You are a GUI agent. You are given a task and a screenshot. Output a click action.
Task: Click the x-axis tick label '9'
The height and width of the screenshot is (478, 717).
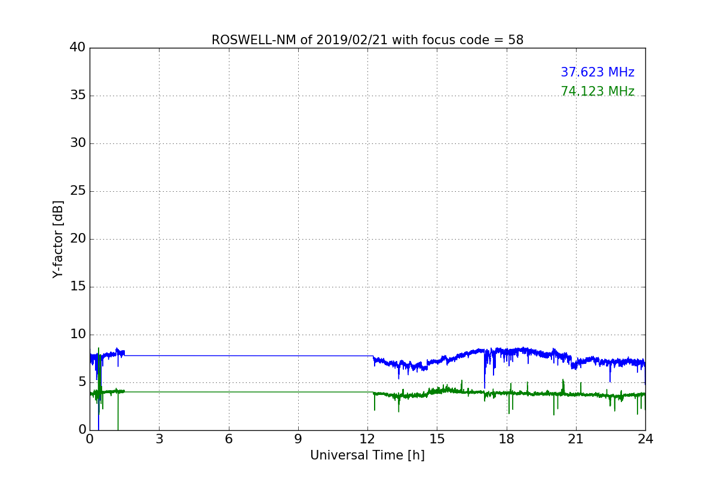pos(298,439)
